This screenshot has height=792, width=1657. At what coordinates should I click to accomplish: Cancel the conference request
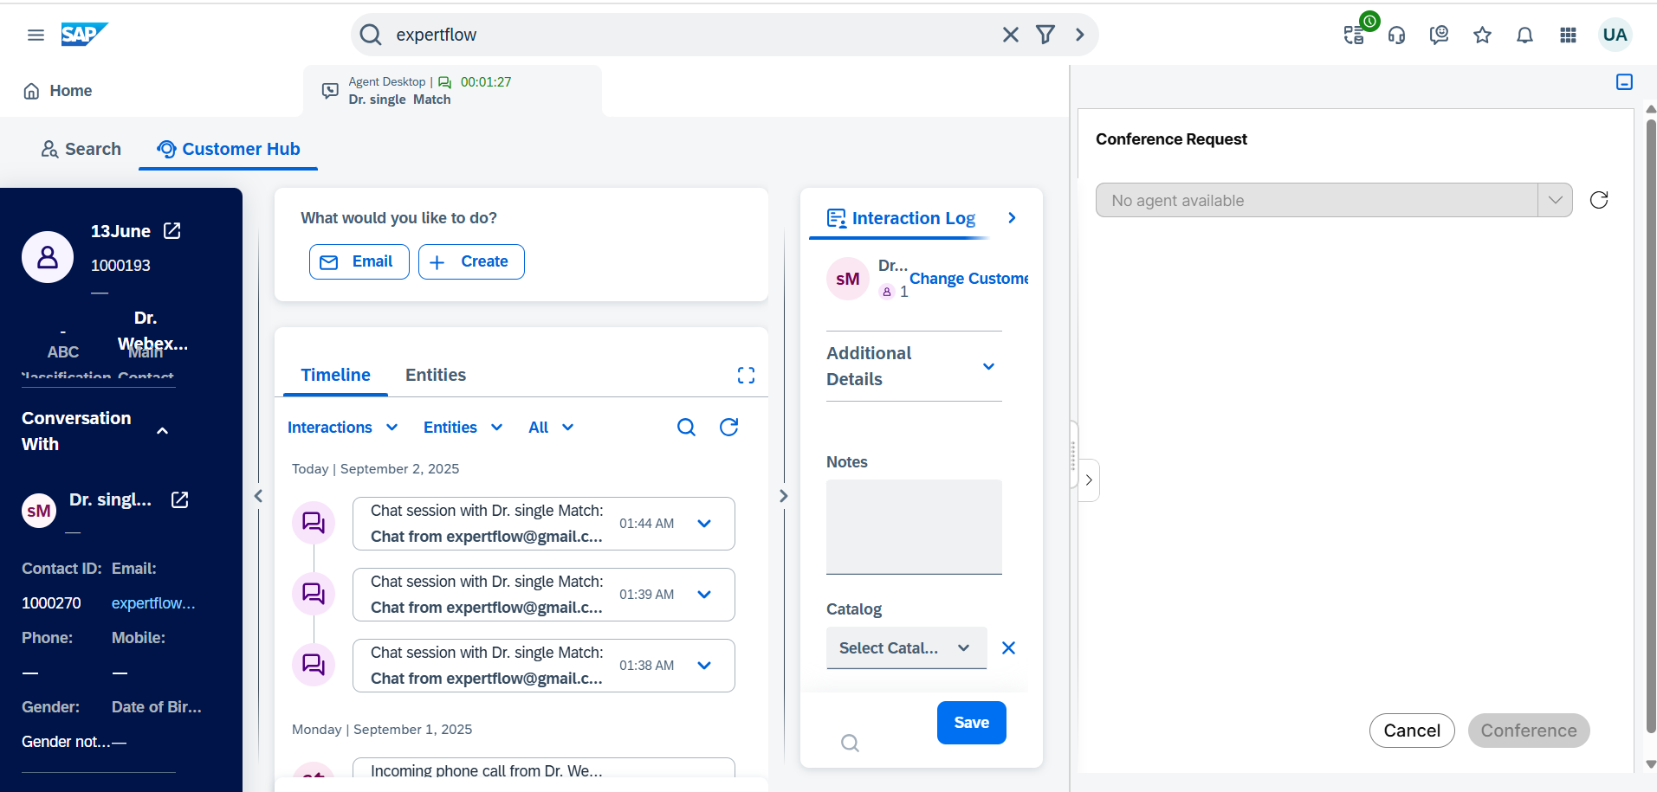click(x=1411, y=731)
